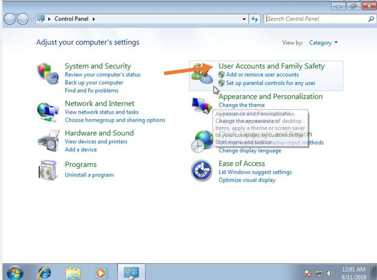Open Windows Explorer folder in taskbar
Image resolution: width=377 pixels, height=280 pixels.
(x=73, y=273)
